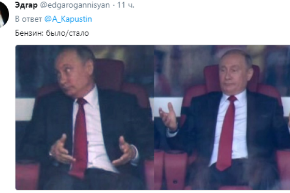290x193 pixels.
Task: Click the raised hand in right photo
Action: point(169,117)
